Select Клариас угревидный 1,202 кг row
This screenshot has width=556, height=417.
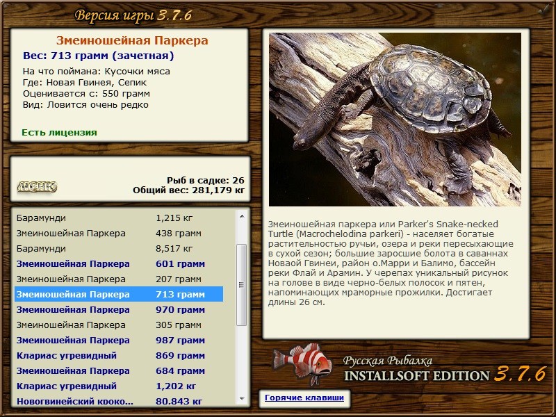(x=119, y=386)
